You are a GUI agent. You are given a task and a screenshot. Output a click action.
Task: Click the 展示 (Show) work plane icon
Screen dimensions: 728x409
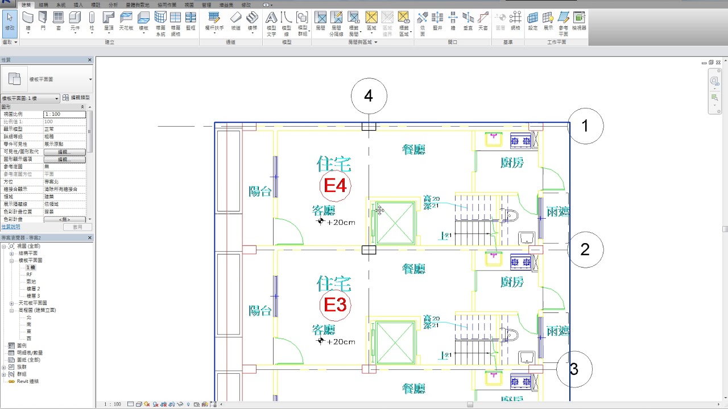coord(548,22)
